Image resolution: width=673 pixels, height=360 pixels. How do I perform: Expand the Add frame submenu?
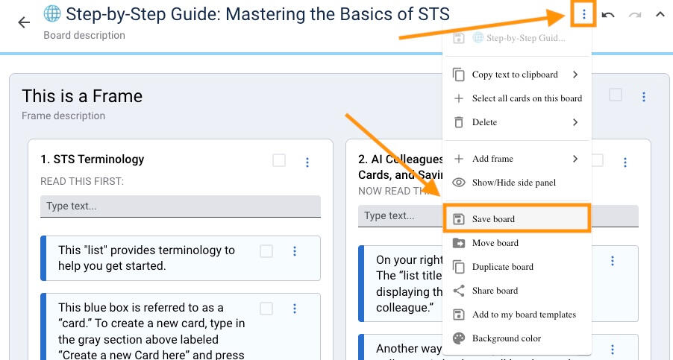tap(575, 159)
